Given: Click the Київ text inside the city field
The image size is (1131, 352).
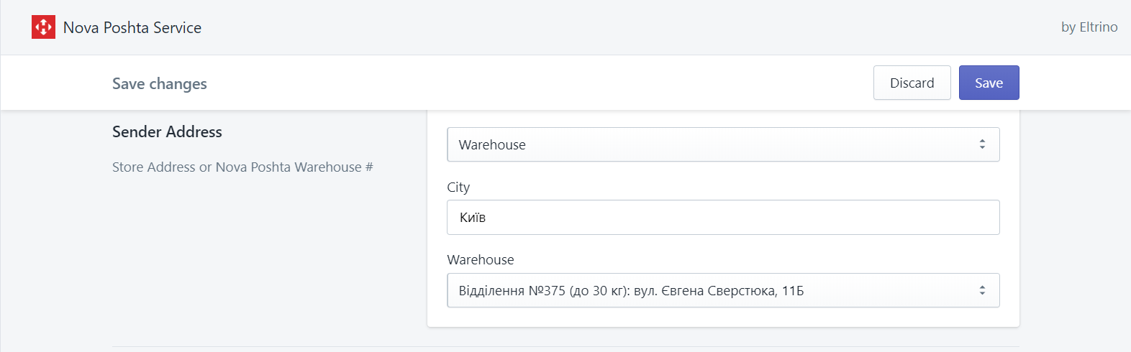Looking at the screenshot, I should 473,217.
